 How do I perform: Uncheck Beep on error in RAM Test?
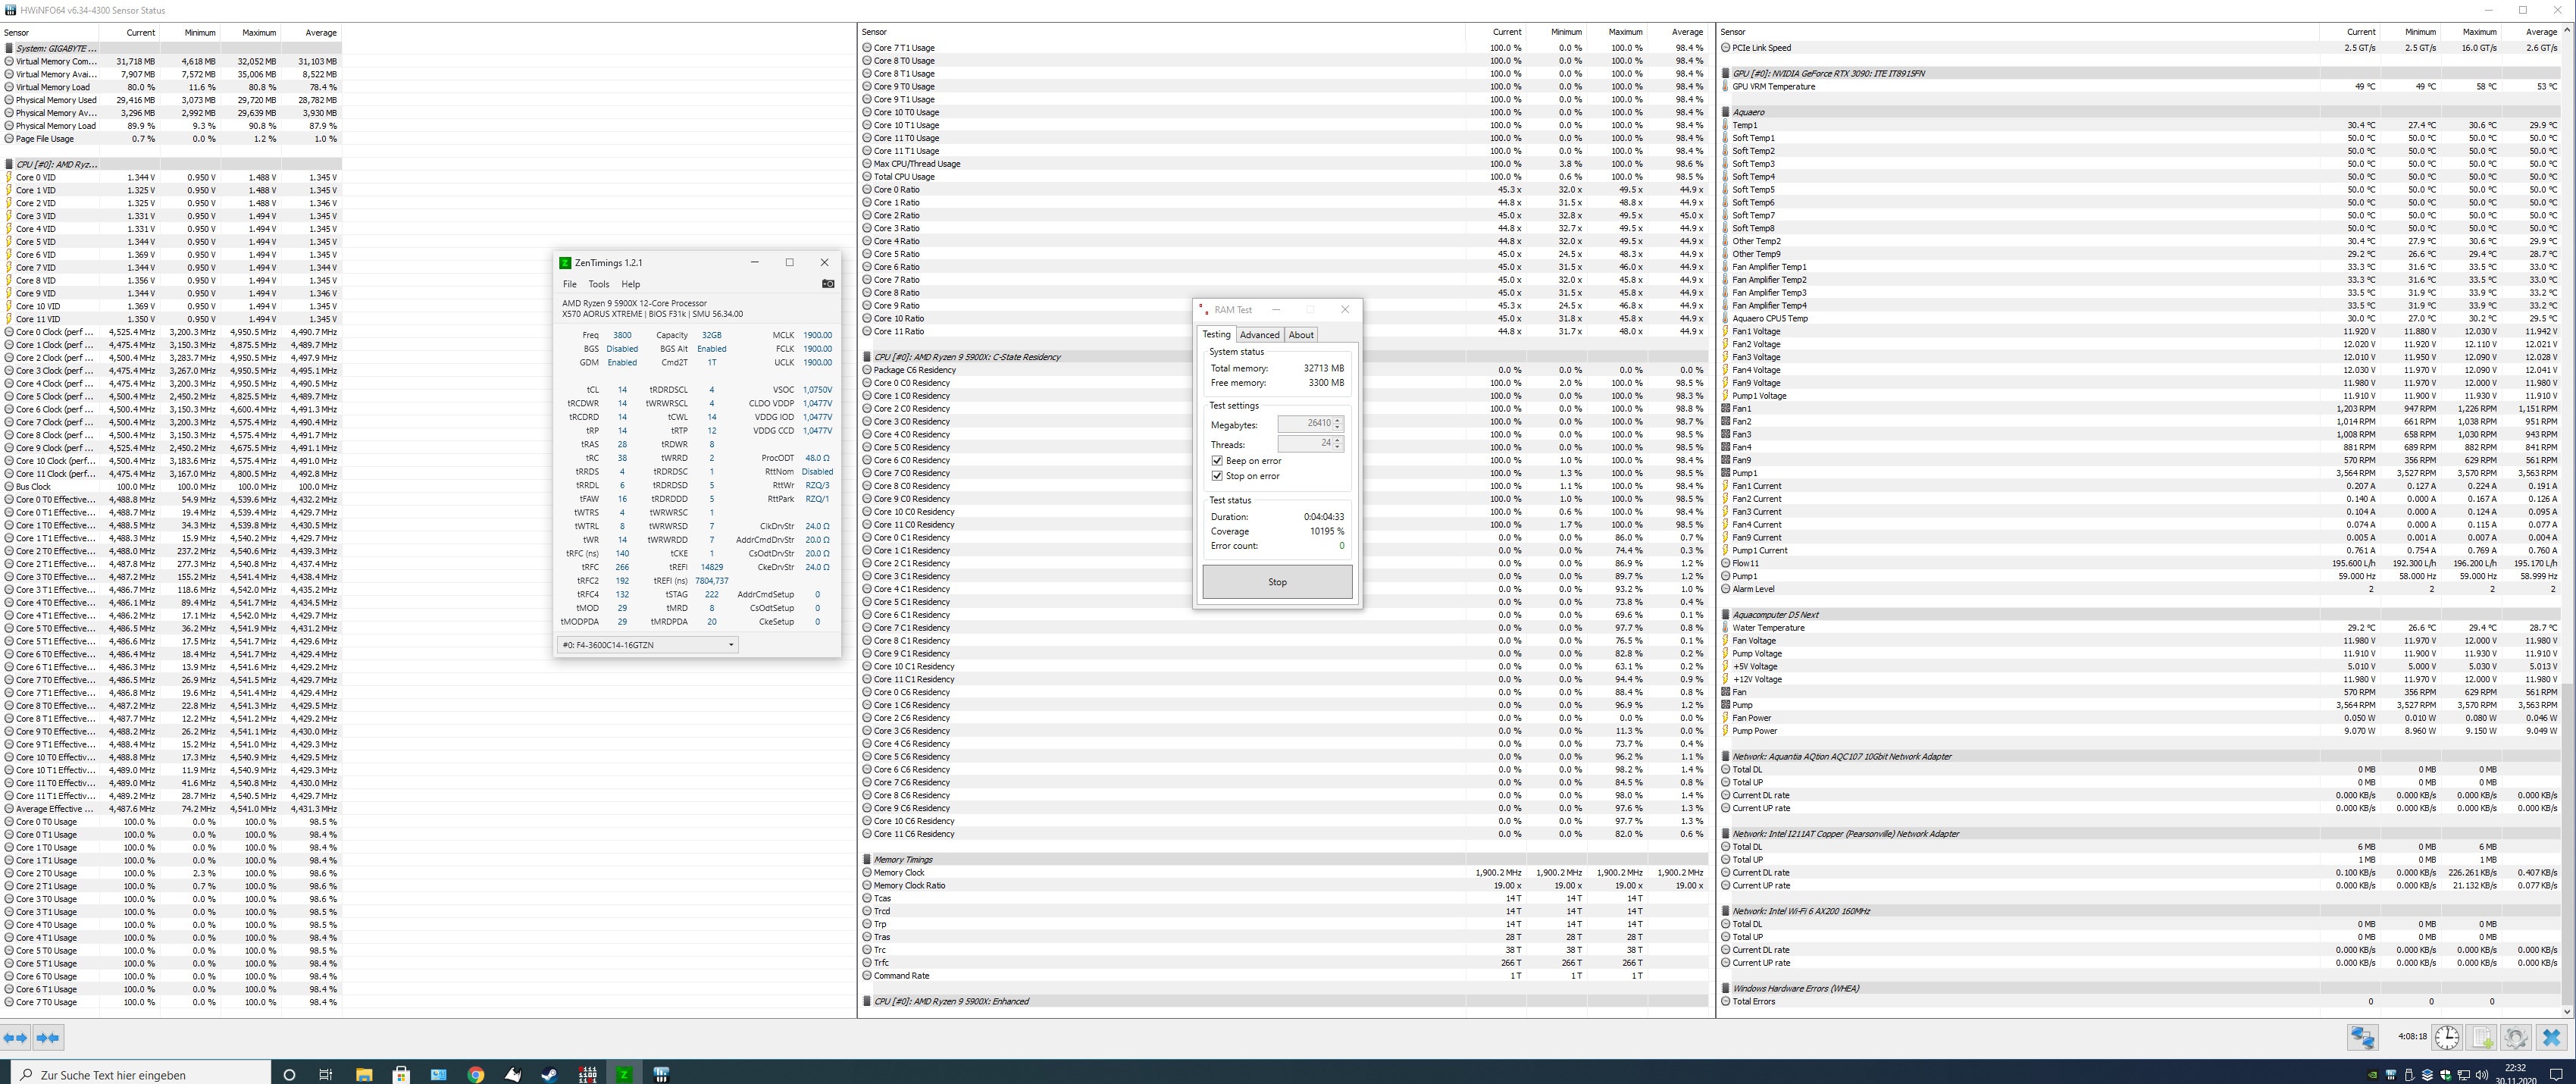(x=1217, y=461)
